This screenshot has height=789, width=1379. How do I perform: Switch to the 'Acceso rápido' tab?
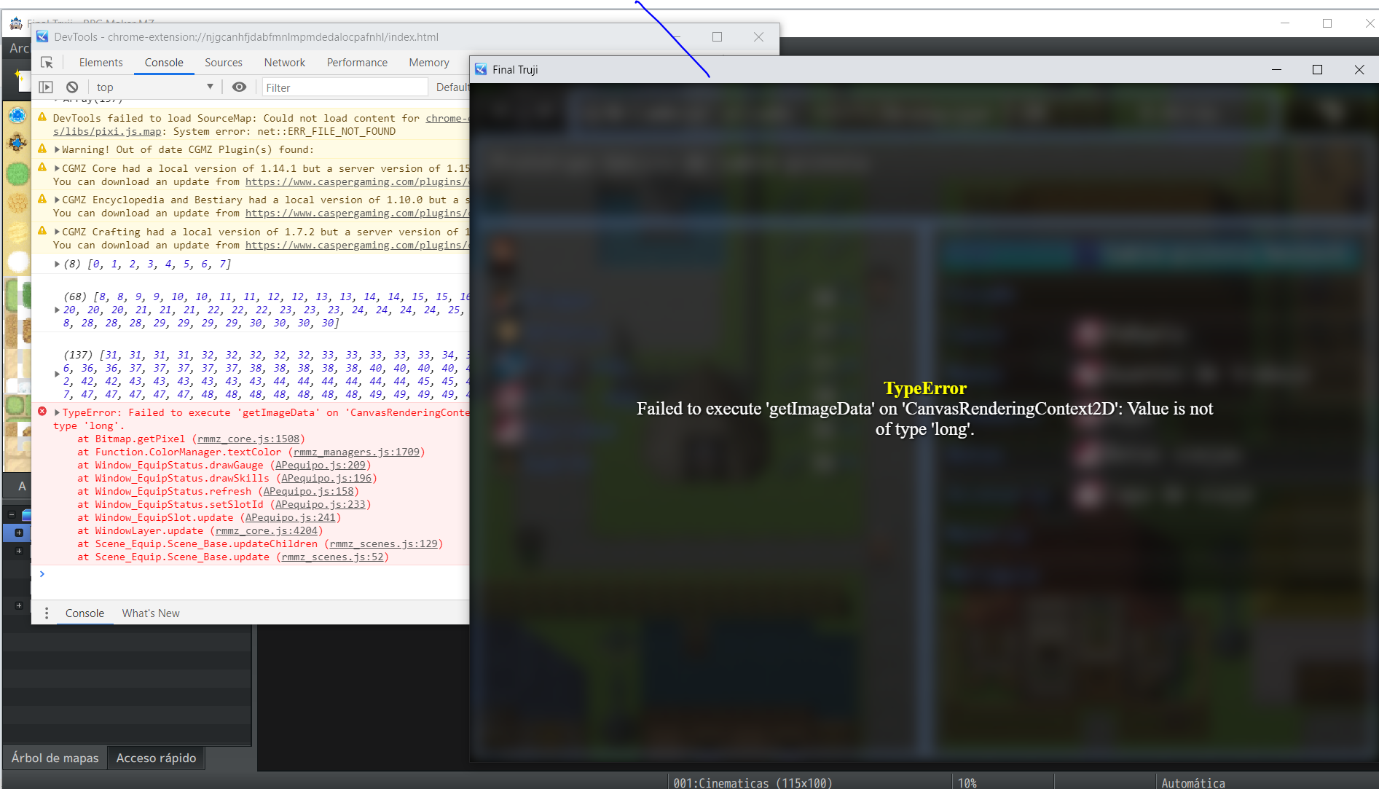pyautogui.click(x=157, y=758)
